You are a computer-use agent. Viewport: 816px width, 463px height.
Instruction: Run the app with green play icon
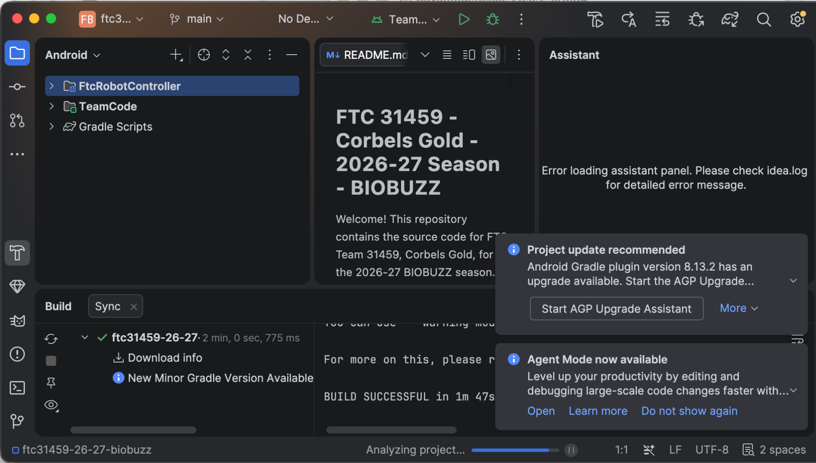coord(464,19)
